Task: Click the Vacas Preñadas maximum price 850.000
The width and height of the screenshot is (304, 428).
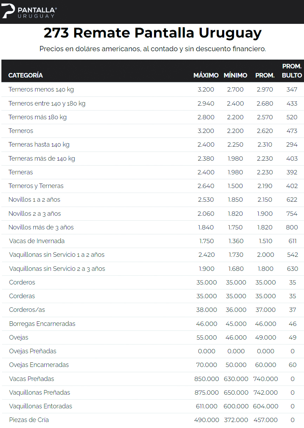Action: (x=206, y=379)
